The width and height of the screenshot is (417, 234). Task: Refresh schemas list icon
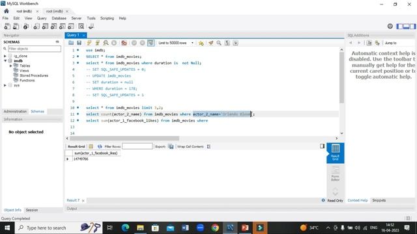[x=57, y=42]
